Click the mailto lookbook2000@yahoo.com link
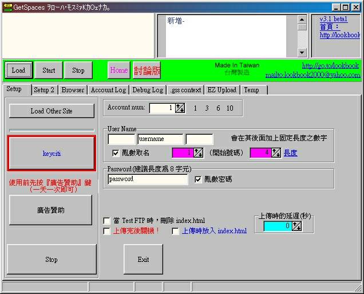 (x=313, y=75)
